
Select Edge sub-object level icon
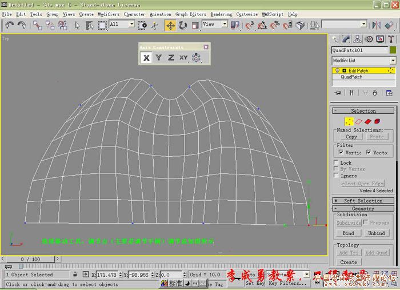click(359, 121)
